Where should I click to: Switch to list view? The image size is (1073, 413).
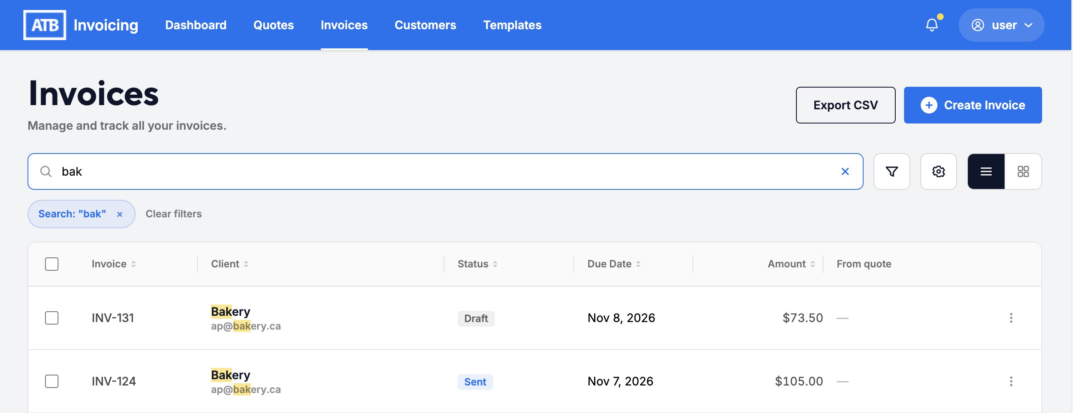click(986, 171)
